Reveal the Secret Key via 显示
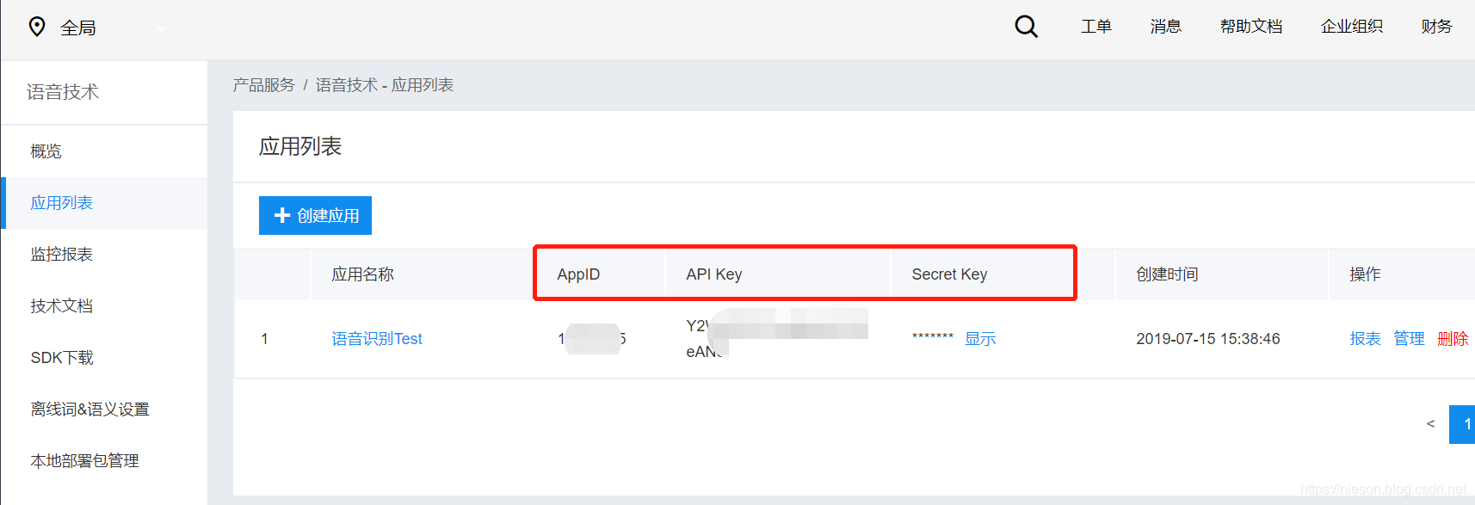Image resolution: width=1475 pixels, height=505 pixels. pos(980,339)
